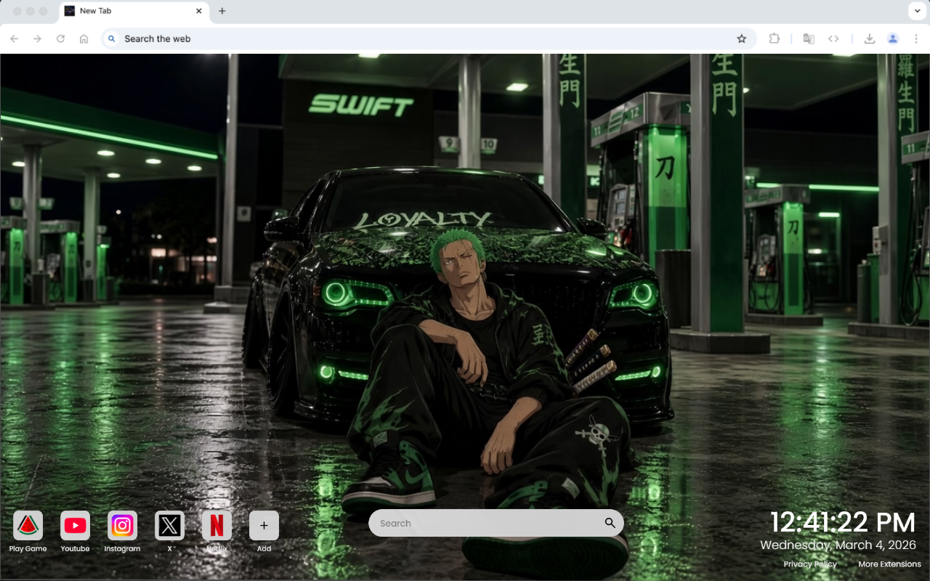Click the macOS minimize window button

tap(31, 11)
